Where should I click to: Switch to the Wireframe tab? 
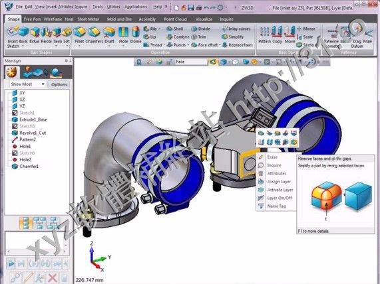point(53,19)
